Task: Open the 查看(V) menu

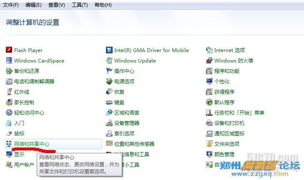Action: (56, 5)
